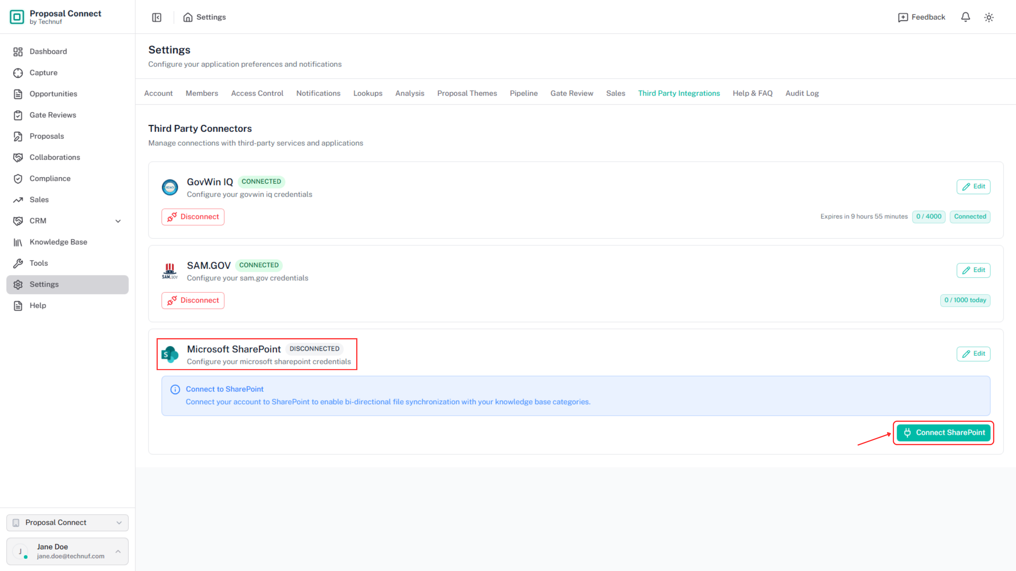Collapse the sidebar panel icon
Image resolution: width=1016 pixels, height=571 pixels.
157,17
